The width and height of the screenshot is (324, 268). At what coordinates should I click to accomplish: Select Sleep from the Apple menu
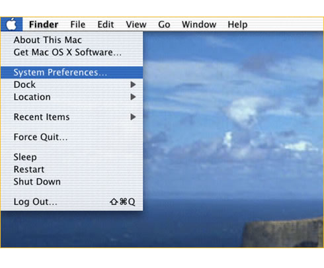pyautogui.click(x=71, y=157)
